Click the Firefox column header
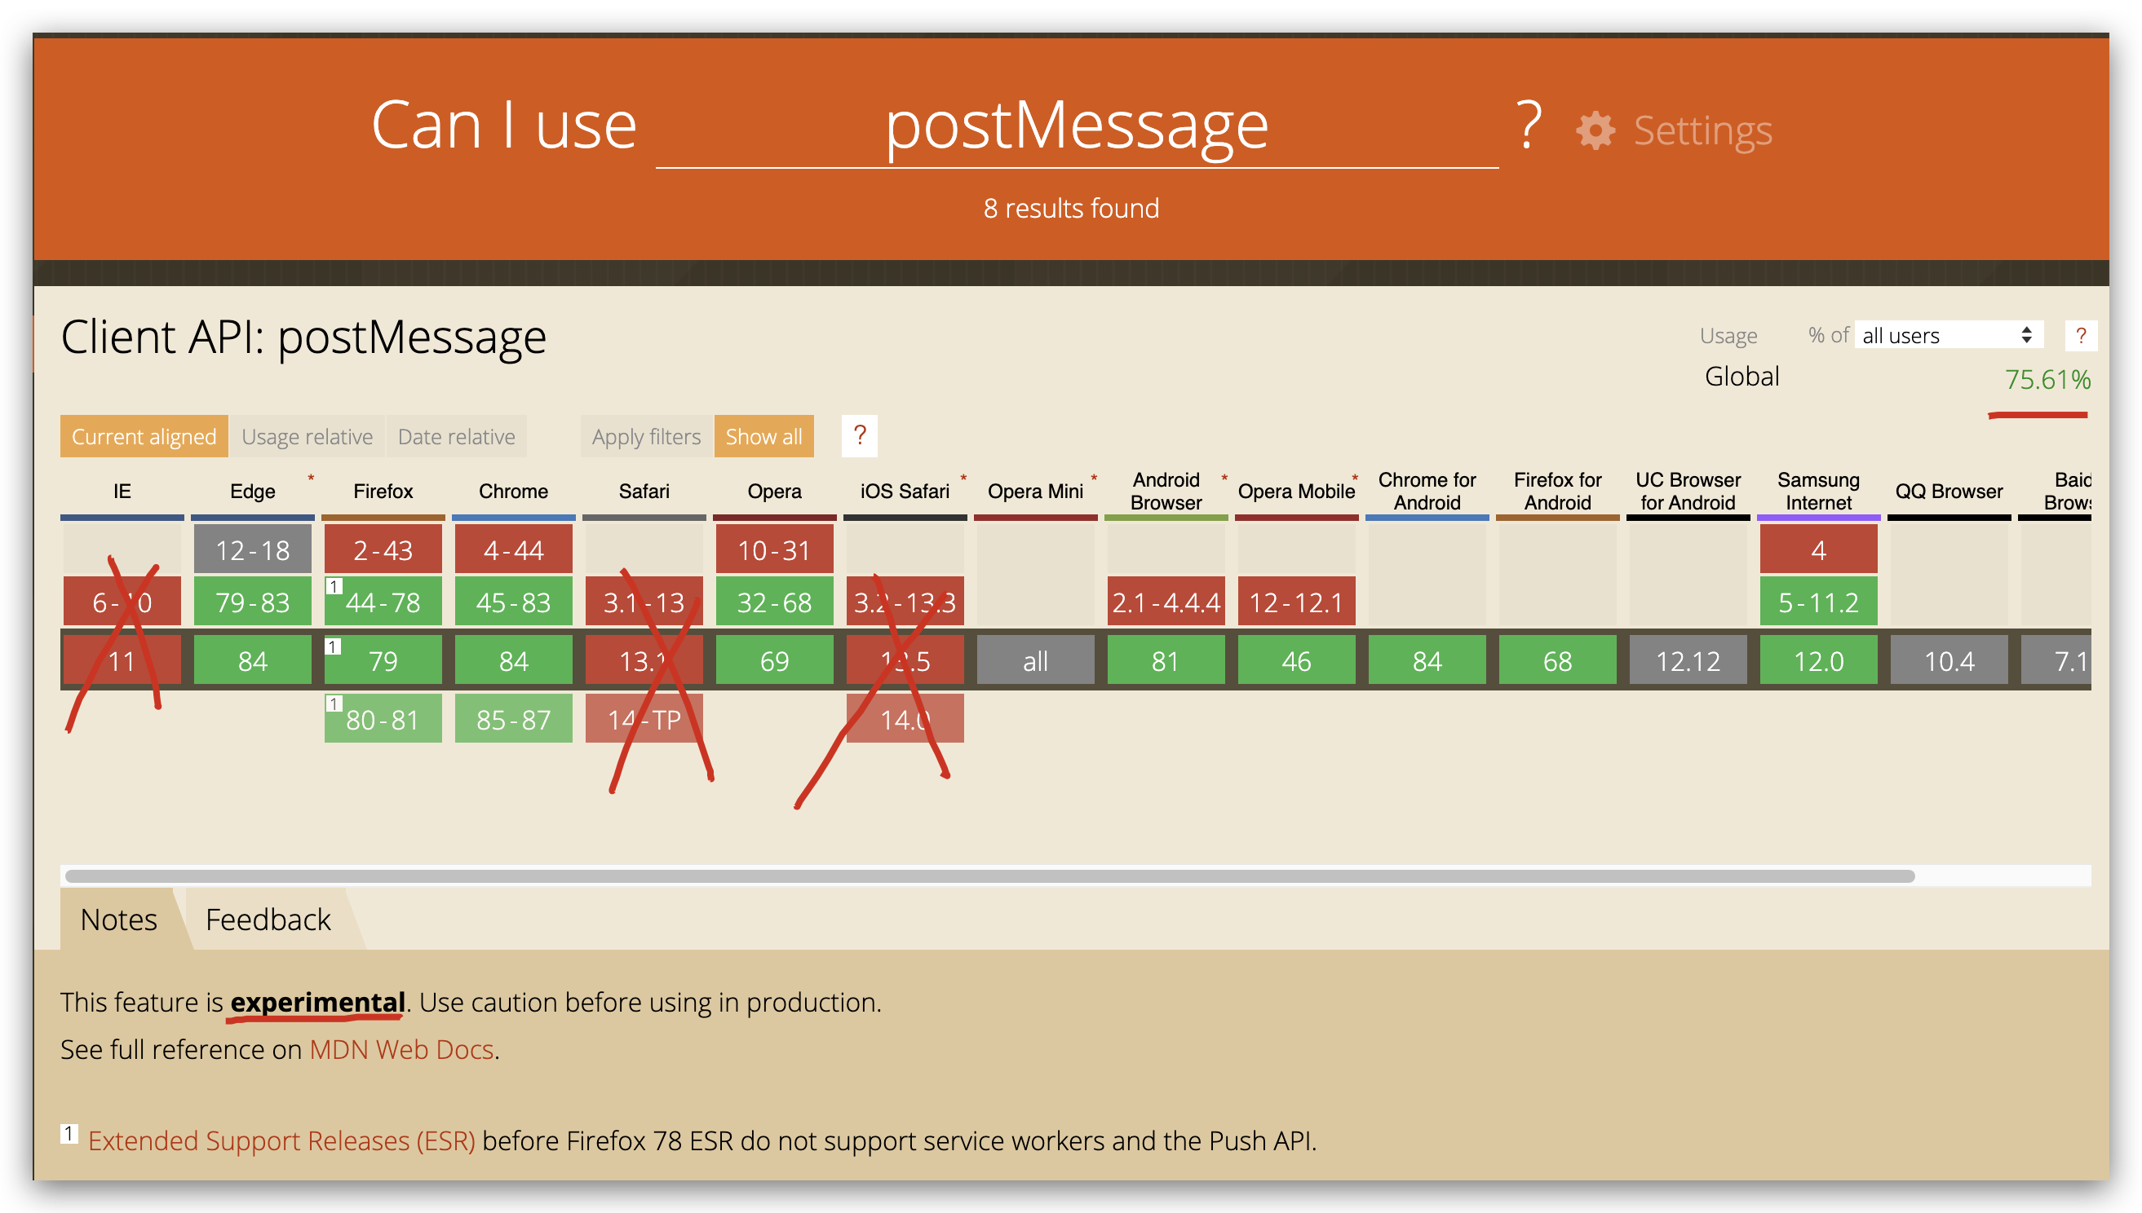 (x=383, y=492)
